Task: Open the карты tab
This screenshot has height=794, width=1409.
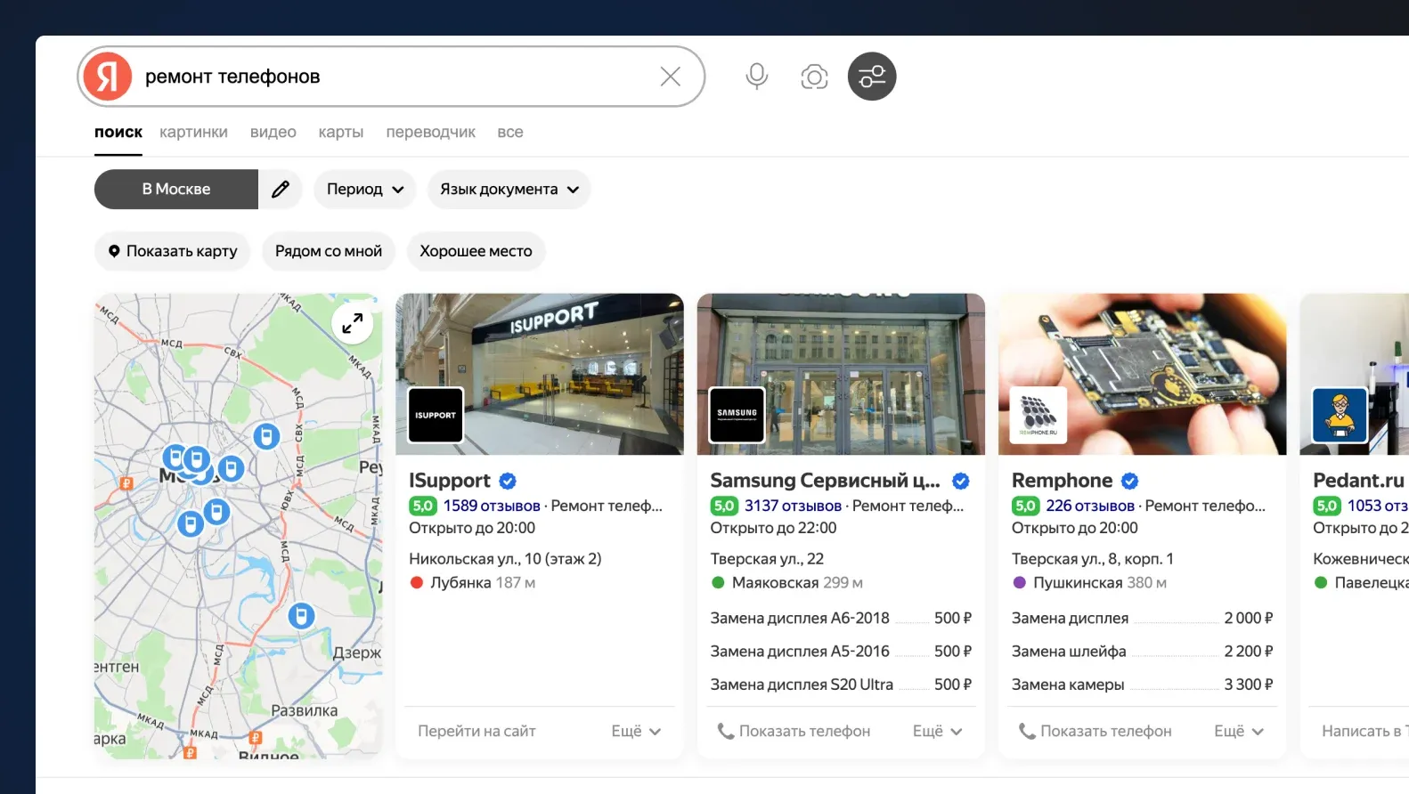Action: pyautogui.click(x=341, y=132)
